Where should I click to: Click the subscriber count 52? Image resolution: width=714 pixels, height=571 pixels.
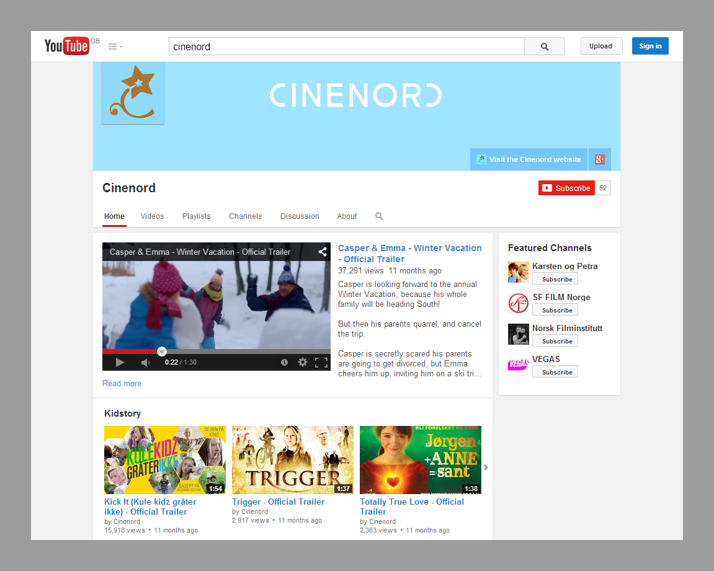pos(603,188)
